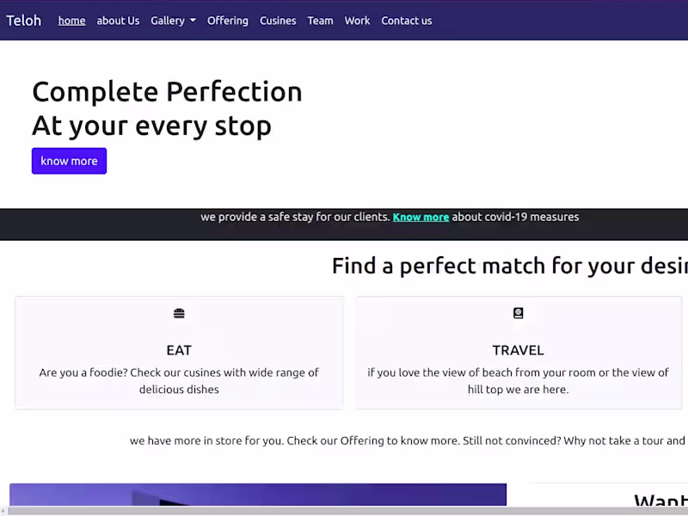Image resolution: width=688 pixels, height=516 pixels.
Task: Click the foodie description in EAT card
Action: tap(179, 381)
